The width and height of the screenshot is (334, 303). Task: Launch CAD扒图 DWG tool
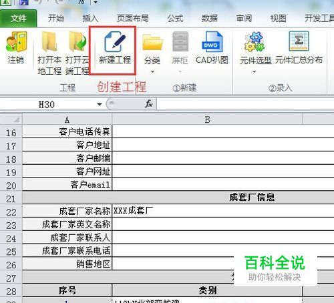212,48
